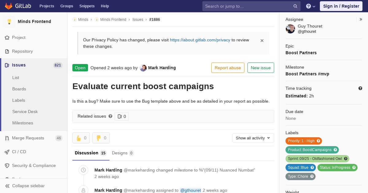
Task: Click the thumbs up reaction
Action: [x=81, y=138]
